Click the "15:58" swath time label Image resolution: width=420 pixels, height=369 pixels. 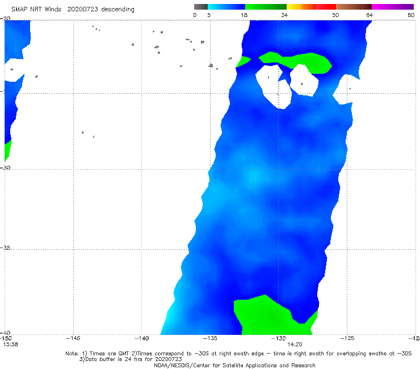(x=10, y=345)
